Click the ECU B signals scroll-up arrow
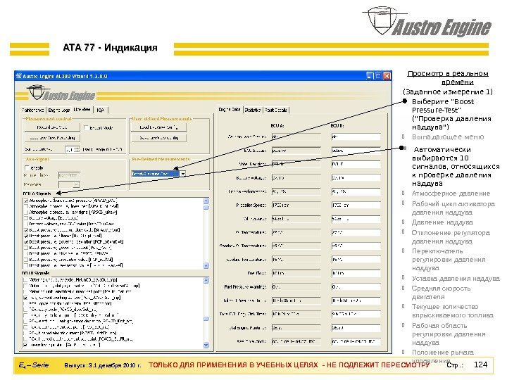Viewport: 507px width, 380px height. [206, 281]
